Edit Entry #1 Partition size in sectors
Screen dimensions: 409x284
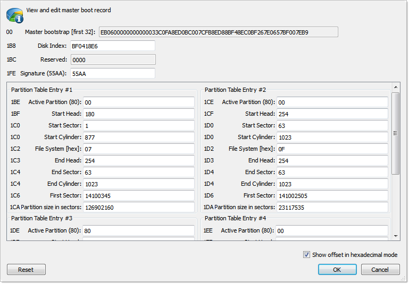tap(138, 208)
